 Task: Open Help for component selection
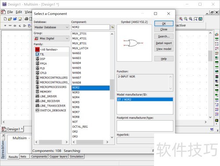click(164, 59)
